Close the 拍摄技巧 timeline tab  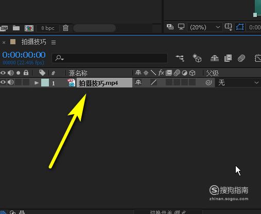pyautogui.click(x=4, y=42)
